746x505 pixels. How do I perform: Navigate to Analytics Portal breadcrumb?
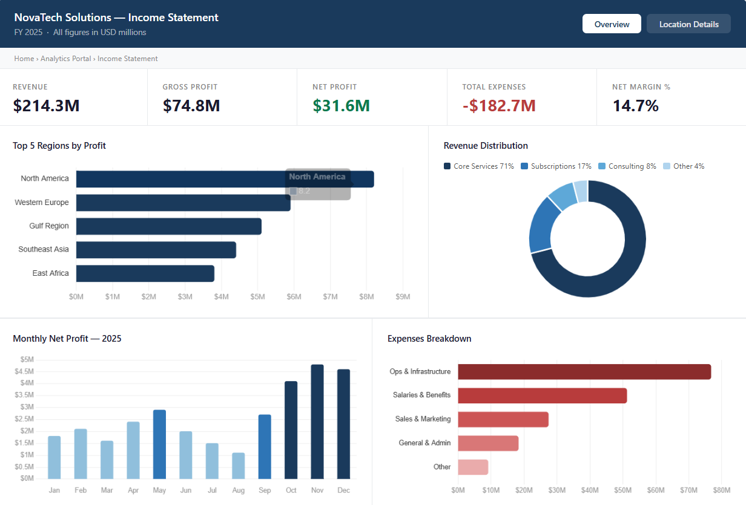click(65, 59)
